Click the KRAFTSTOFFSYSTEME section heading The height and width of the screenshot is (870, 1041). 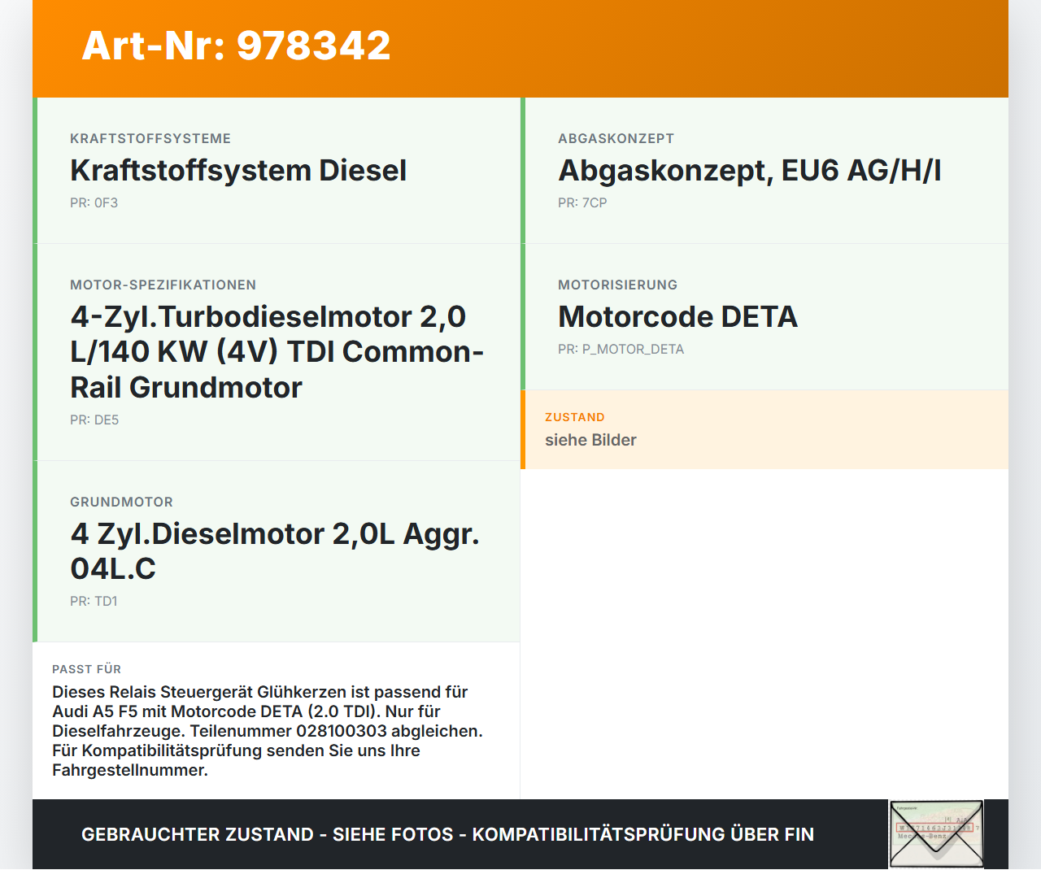(150, 138)
